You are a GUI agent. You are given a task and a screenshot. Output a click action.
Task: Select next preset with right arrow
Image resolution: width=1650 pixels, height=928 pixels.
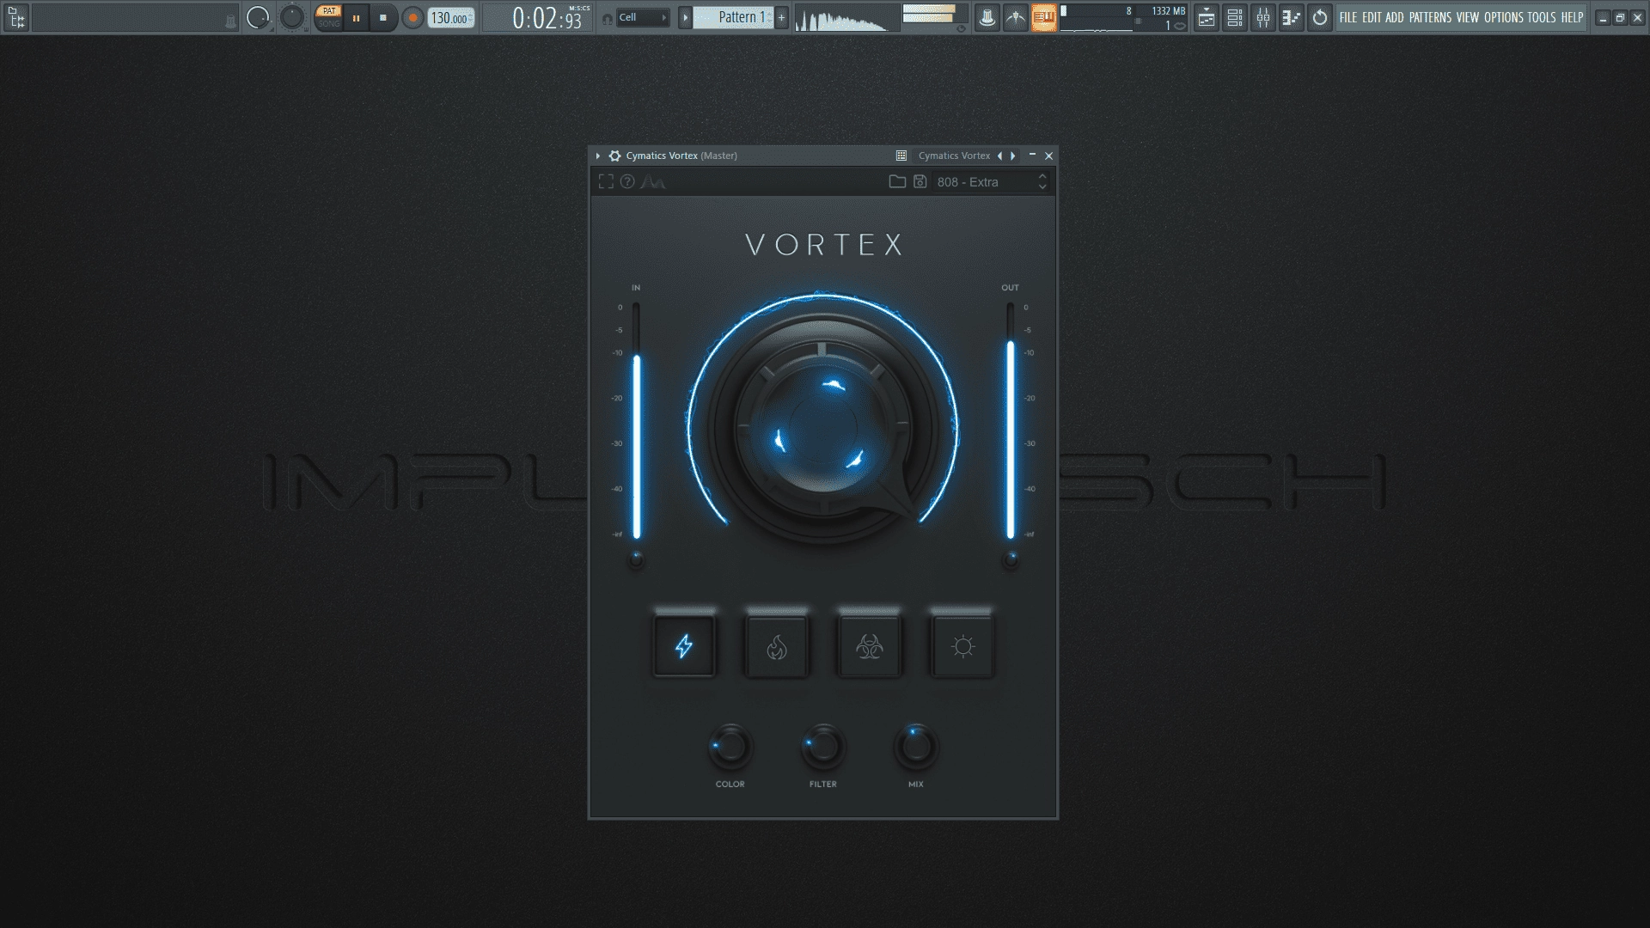pyautogui.click(x=1013, y=156)
